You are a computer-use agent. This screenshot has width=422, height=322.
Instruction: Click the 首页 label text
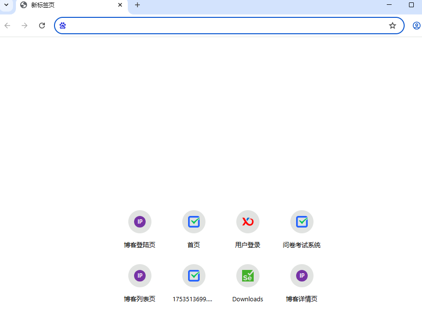194,245
